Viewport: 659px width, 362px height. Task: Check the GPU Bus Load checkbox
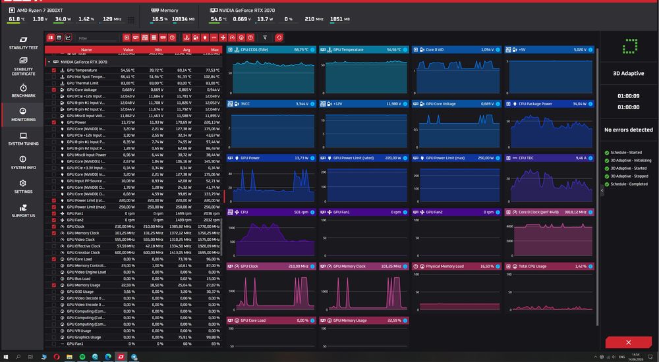pyautogui.click(x=54, y=278)
